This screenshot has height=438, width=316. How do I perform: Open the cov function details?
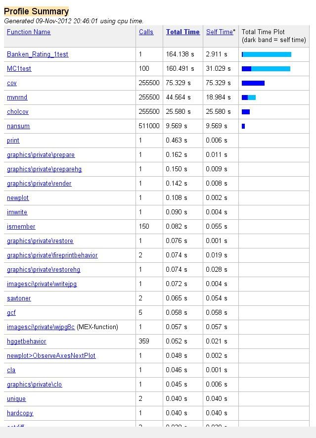(x=12, y=83)
